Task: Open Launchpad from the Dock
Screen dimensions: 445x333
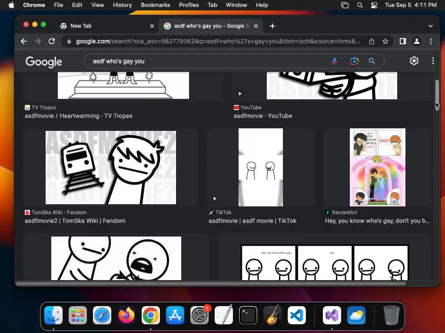Action: 78,315
